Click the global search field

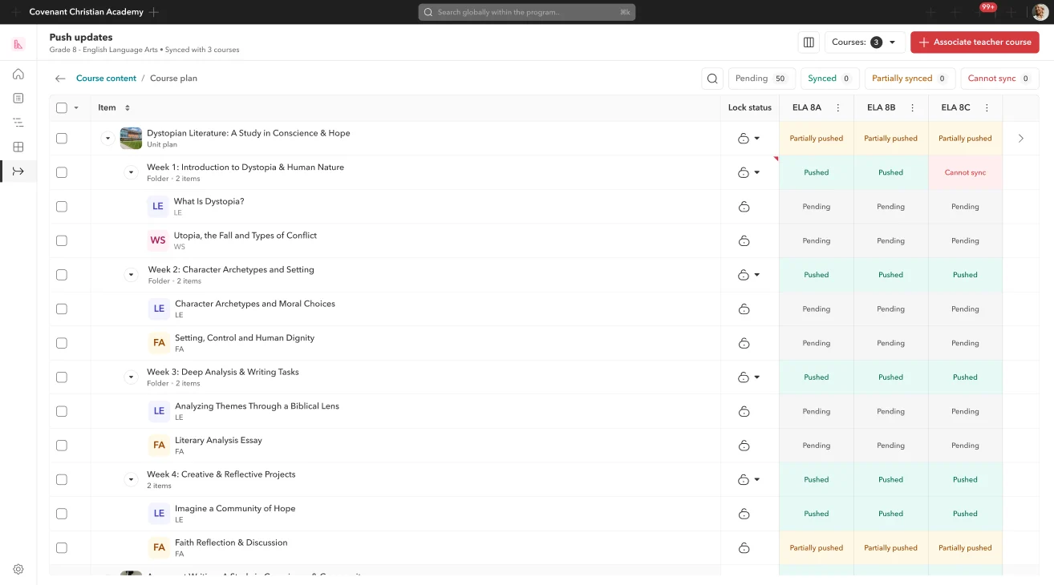(x=527, y=12)
